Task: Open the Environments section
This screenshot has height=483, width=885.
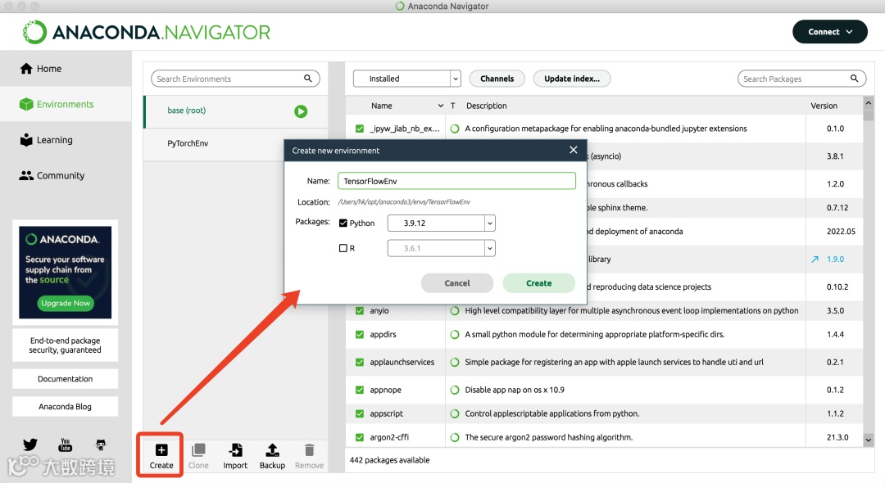Action: tap(66, 104)
